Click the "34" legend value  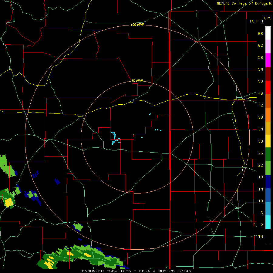tap(261, 129)
